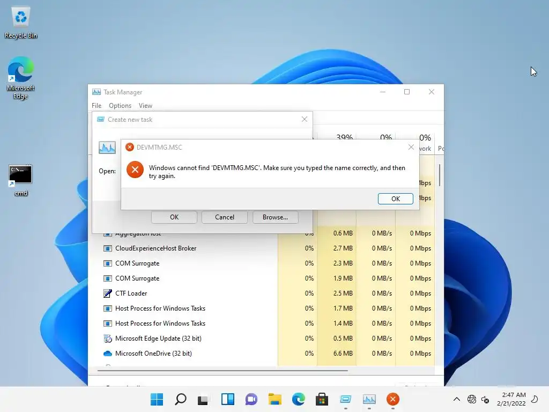The height and width of the screenshot is (412, 549).
Task: Open taskbar Search
Action: pyautogui.click(x=180, y=399)
